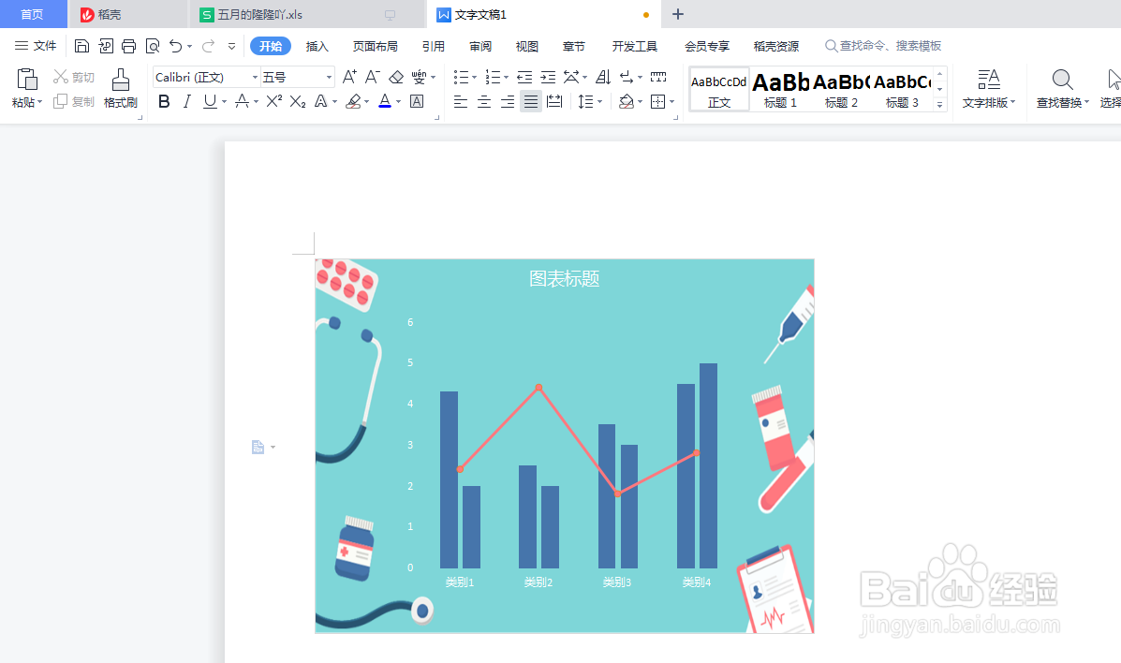
Task: Select the 标题 1 style
Action: coord(780,89)
